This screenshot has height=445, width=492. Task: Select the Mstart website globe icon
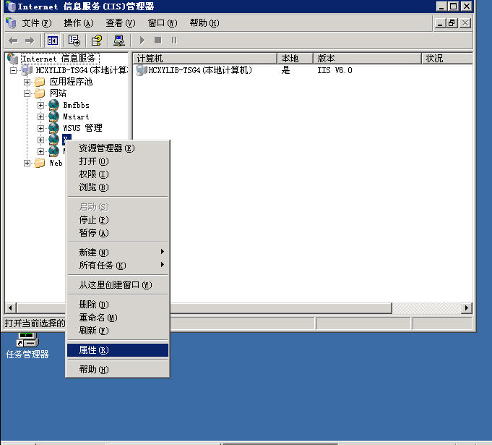(x=53, y=116)
